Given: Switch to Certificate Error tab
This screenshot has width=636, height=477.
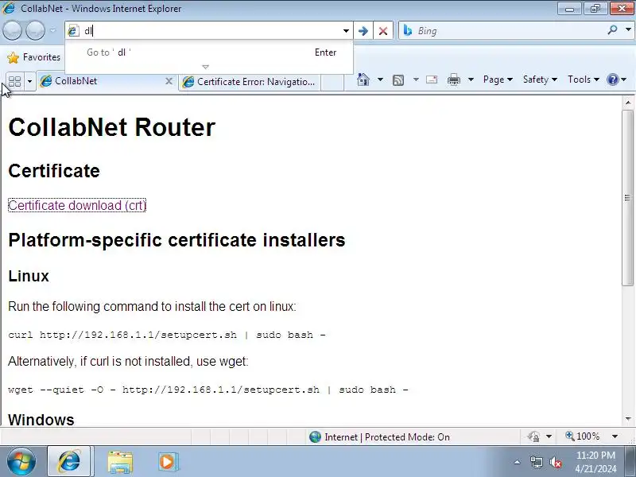Looking at the screenshot, I should coord(250,82).
